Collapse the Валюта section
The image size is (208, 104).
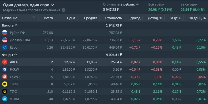pos(16,25)
